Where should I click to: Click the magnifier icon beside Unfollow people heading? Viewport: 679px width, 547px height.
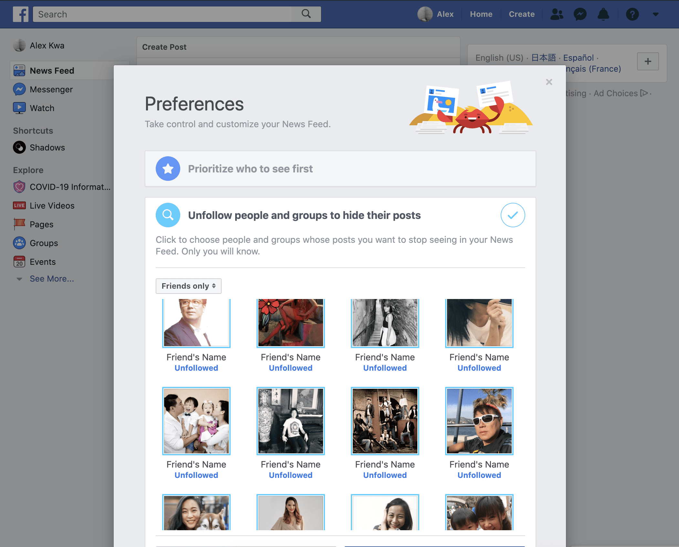168,215
